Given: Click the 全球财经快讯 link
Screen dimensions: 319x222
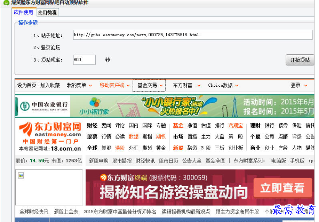Looking at the screenshot, I should pos(34,212).
